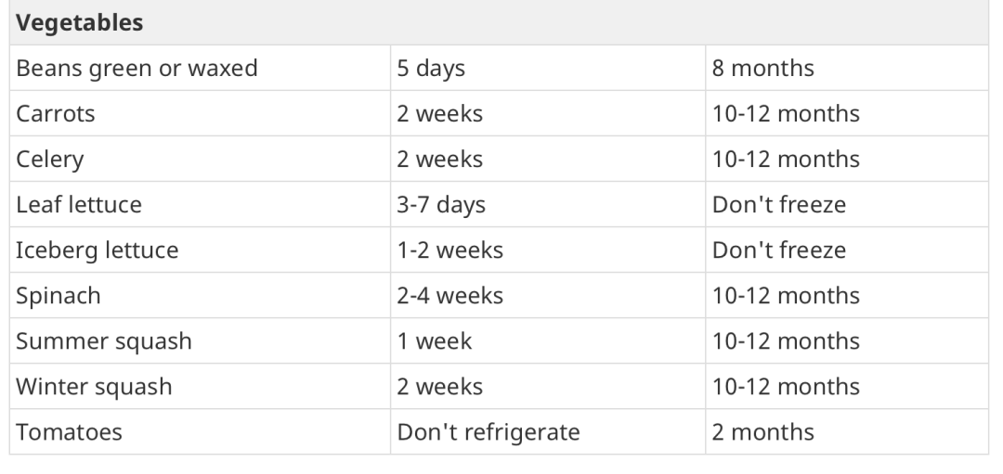Click the 'Don't refrigerate' Tomatoes cell
The image size is (1003, 474).
point(488,432)
